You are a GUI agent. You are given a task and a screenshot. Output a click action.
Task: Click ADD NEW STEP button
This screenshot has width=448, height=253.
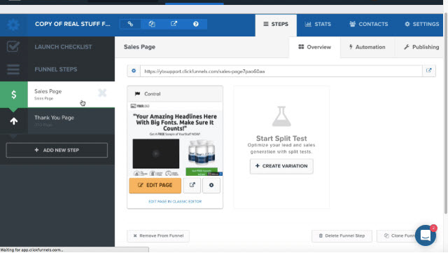tap(57, 150)
